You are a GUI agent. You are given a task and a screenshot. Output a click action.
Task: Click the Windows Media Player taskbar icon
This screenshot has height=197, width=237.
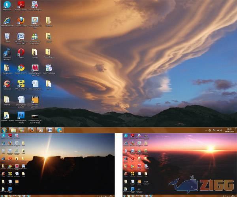(40, 130)
